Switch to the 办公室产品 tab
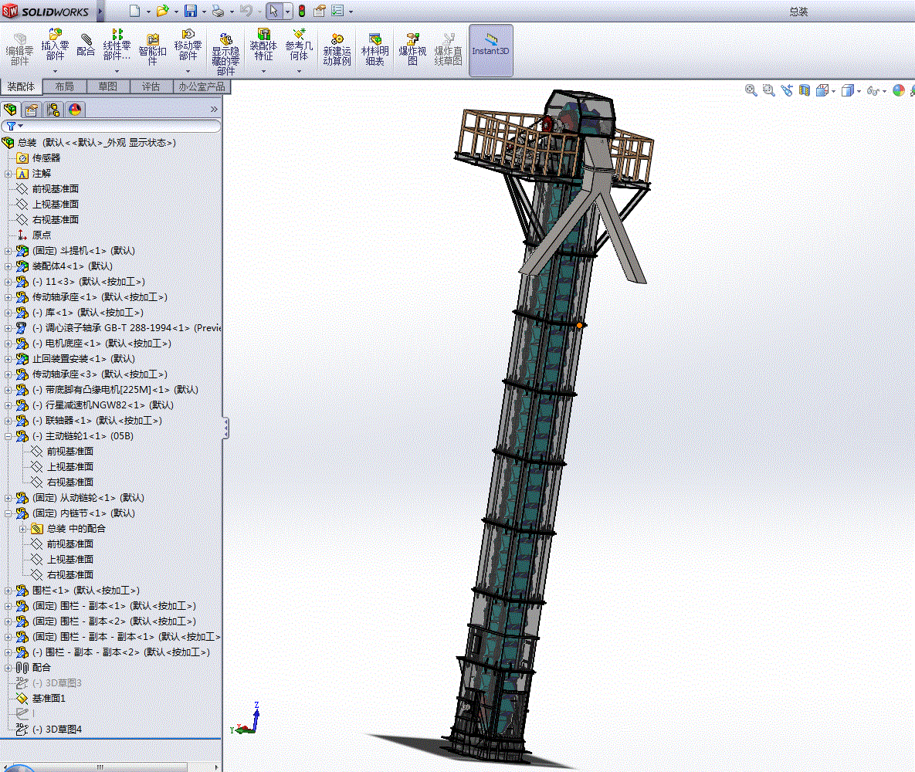The height and width of the screenshot is (772, 915). (x=202, y=86)
